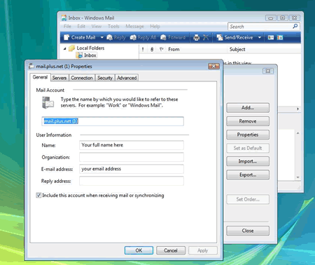Sort by attachment paperclip column icon
The width and height of the screenshot is (315, 265).
click(152, 49)
